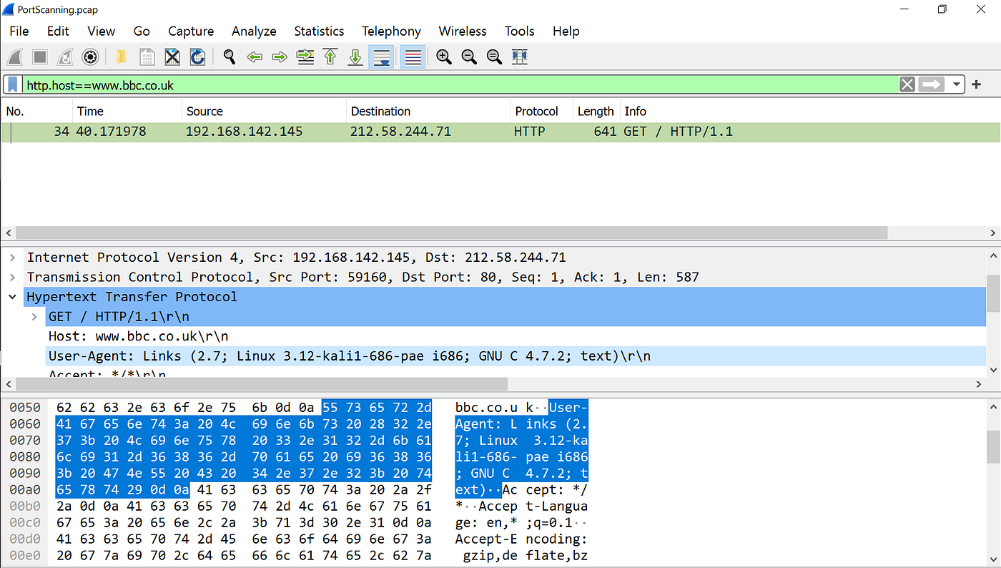The height and width of the screenshot is (568, 1001).
Task: Open the Help menu
Action: coord(566,31)
